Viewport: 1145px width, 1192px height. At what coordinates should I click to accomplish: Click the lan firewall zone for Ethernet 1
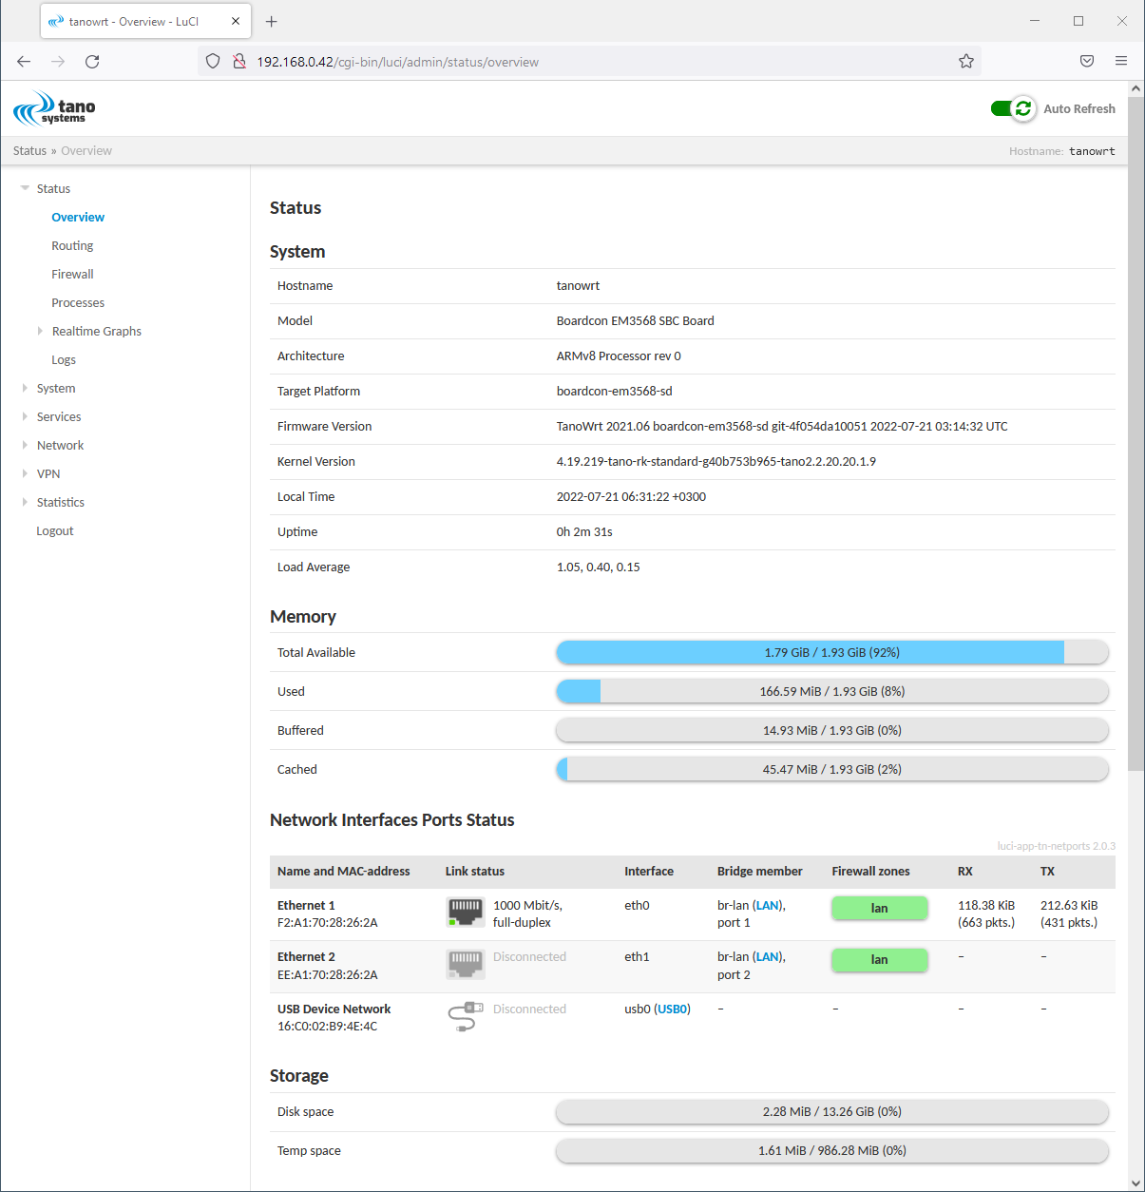click(x=880, y=909)
